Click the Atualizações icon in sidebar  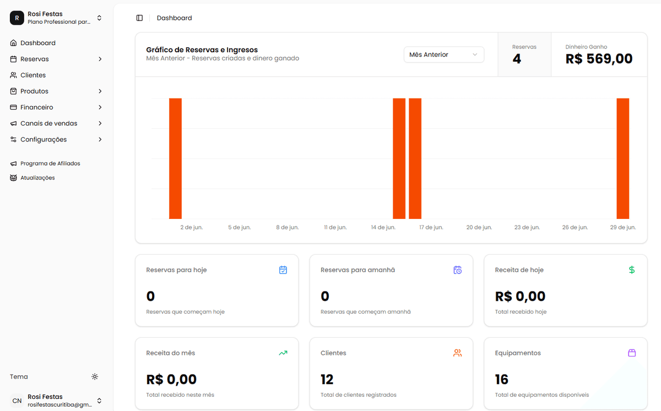pos(13,177)
